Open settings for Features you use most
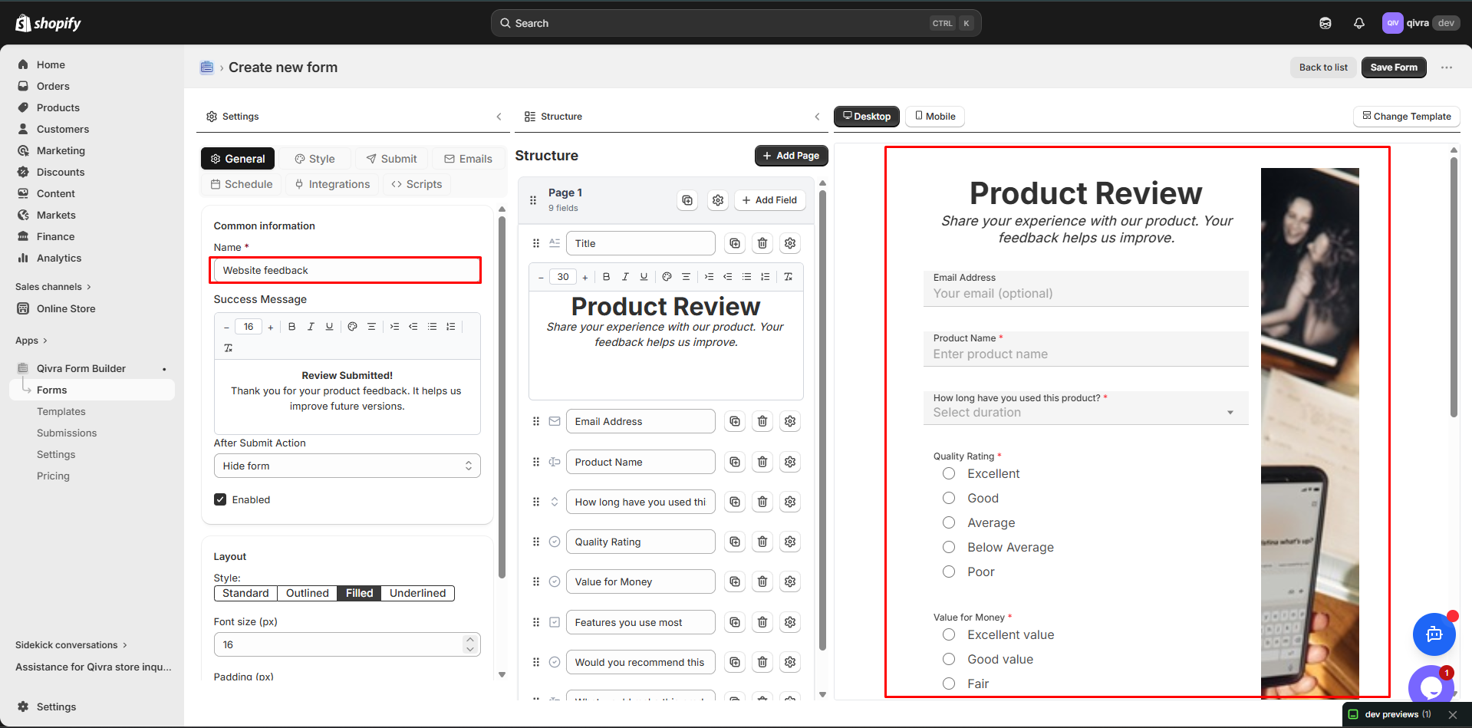Viewport: 1472px width, 728px height. [x=790, y=622]
